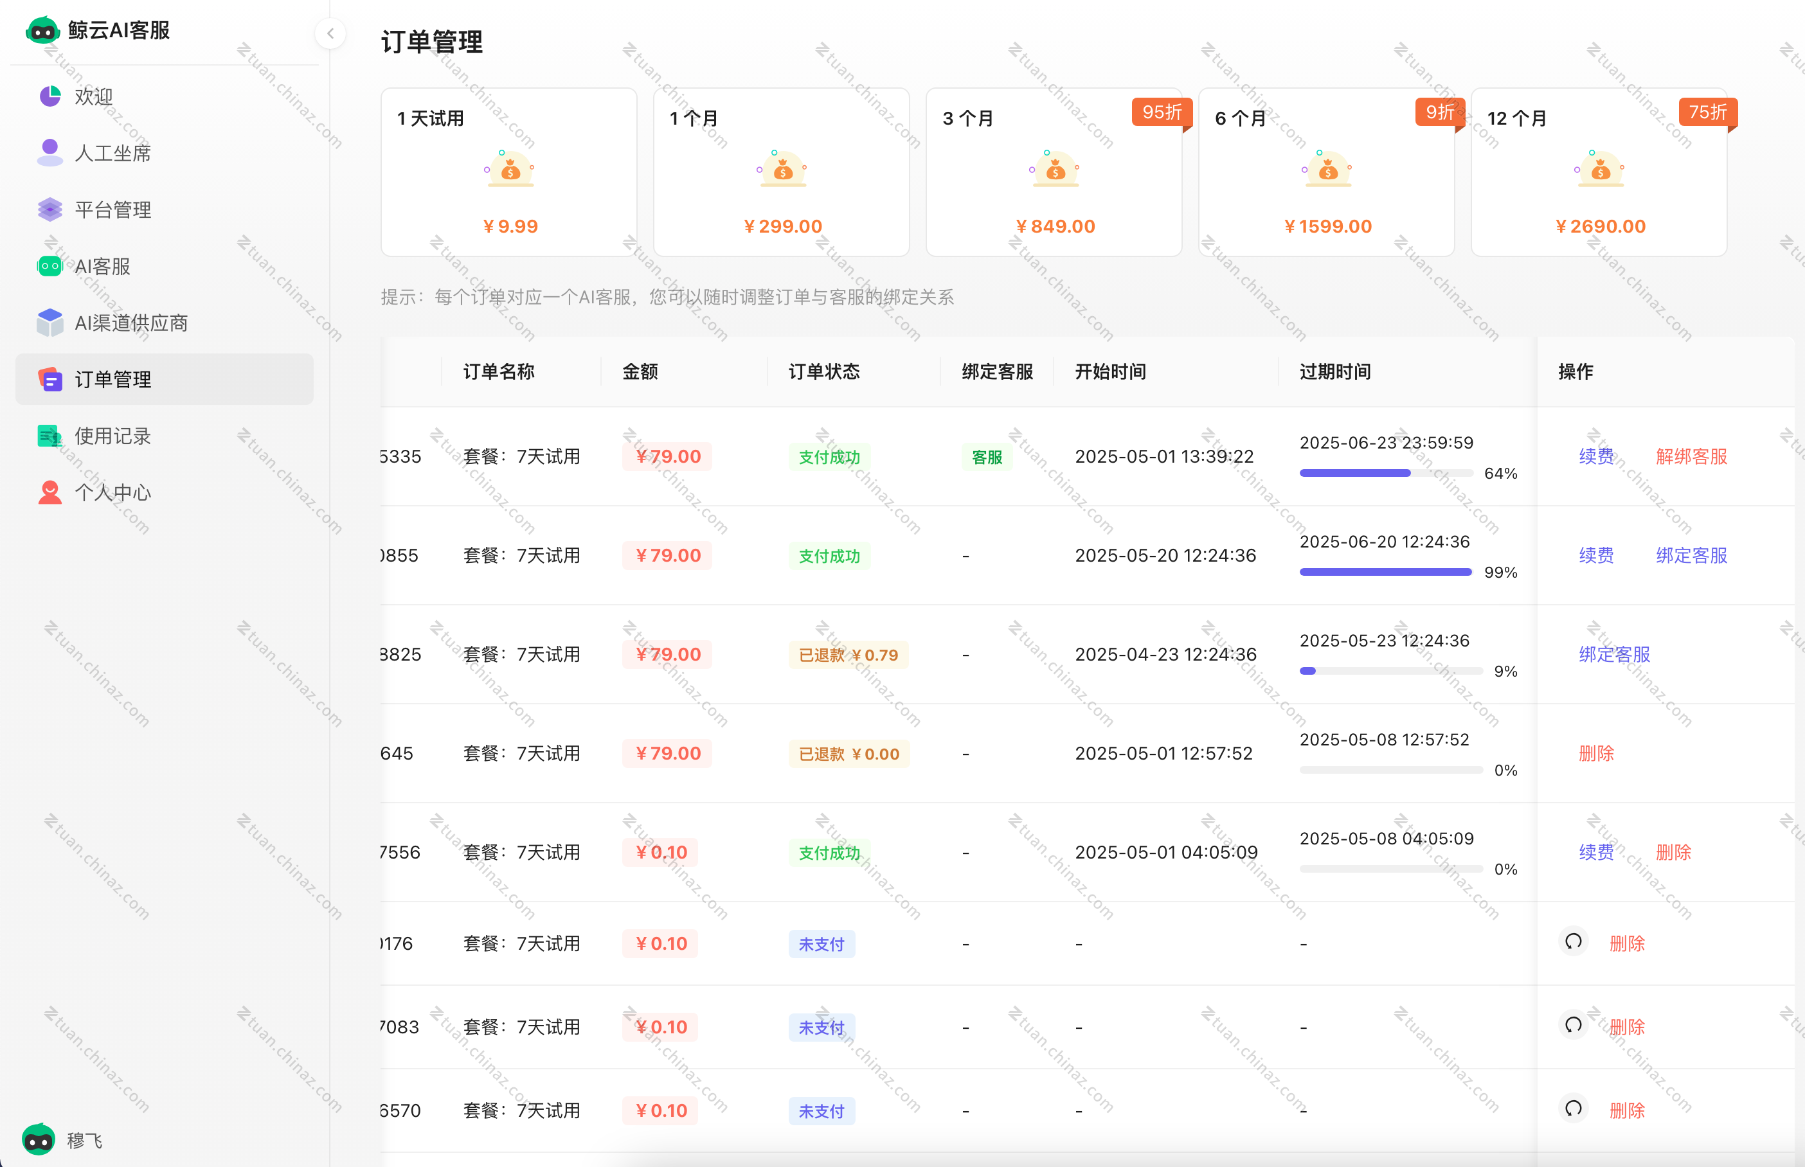Click the refresh icon for the order ending 176
This screenshot has height=1167, width=1805.
coord(1574,942)
